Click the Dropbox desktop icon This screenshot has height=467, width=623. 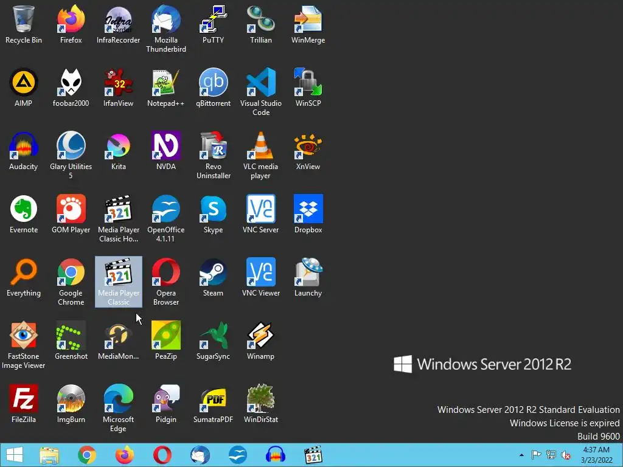click(x=308, y=214)
